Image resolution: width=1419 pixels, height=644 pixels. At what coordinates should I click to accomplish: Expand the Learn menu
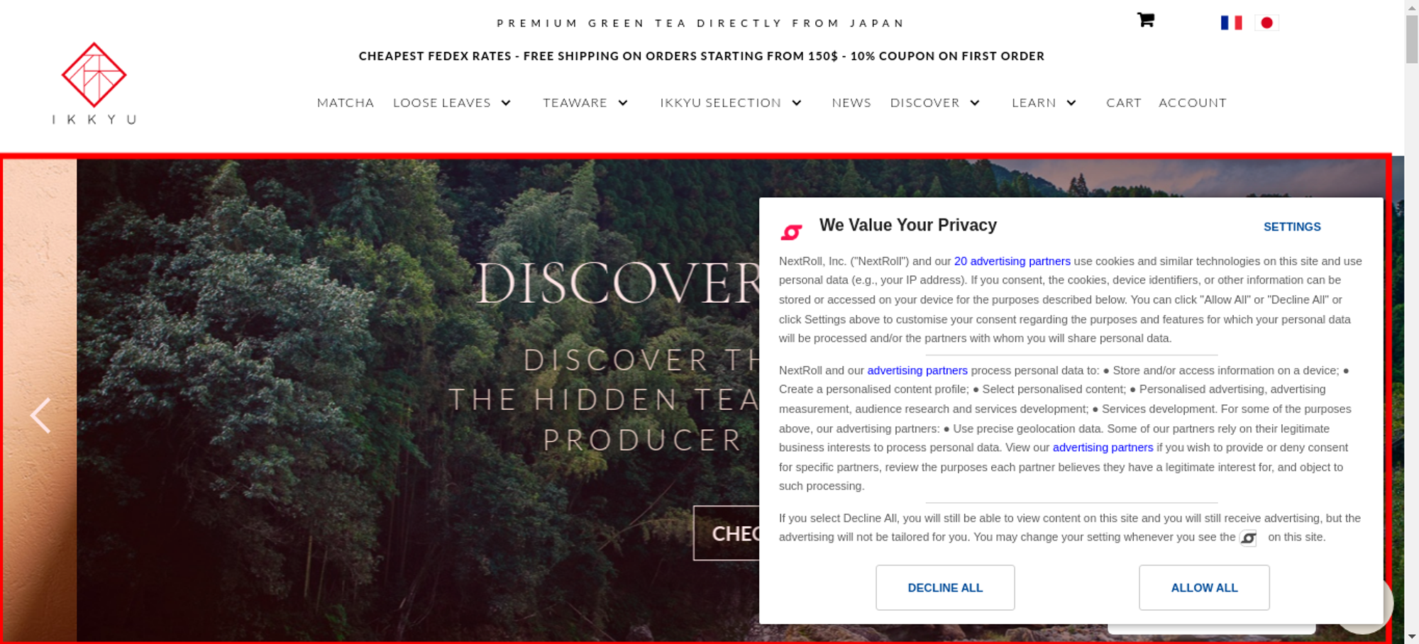(x=1044, y=103)
